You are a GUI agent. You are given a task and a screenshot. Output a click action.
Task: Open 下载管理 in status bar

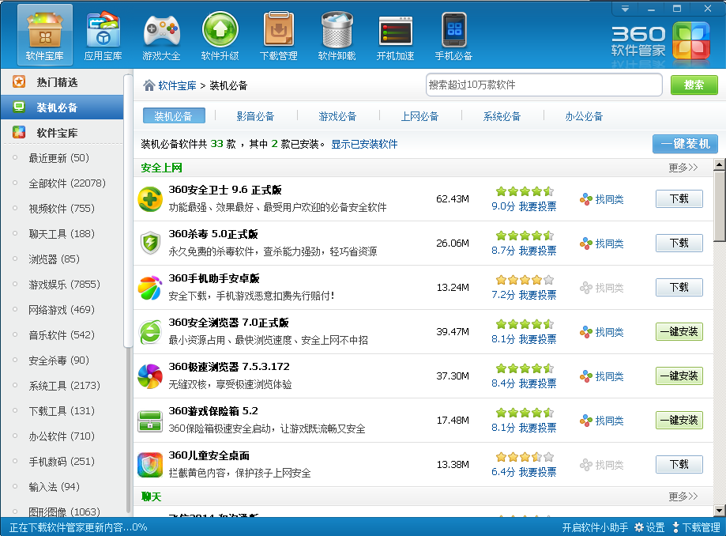[x=696, y=527]
